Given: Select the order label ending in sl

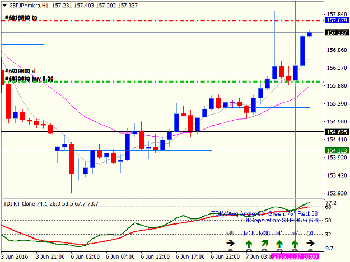Looking at the screenshot, I should [x=20, y=72].
